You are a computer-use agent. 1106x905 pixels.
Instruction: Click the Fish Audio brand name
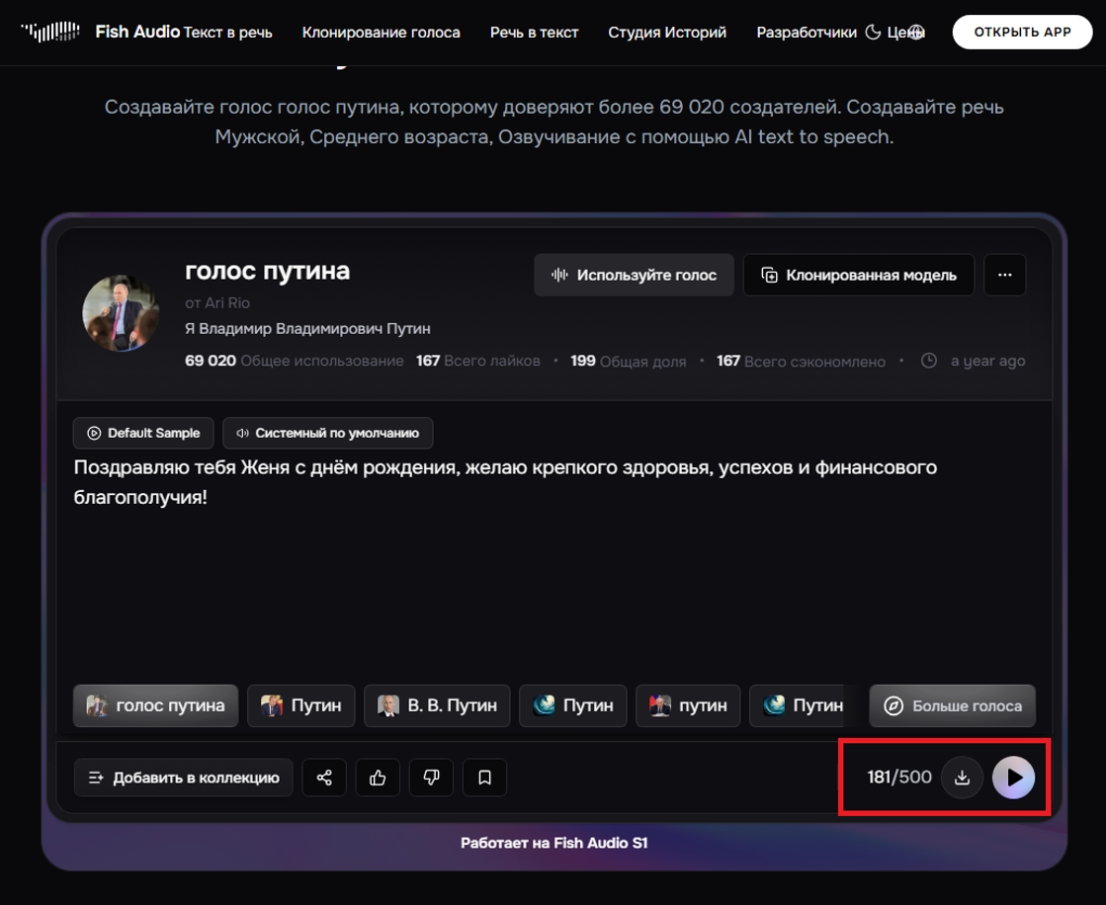point(137,32)
